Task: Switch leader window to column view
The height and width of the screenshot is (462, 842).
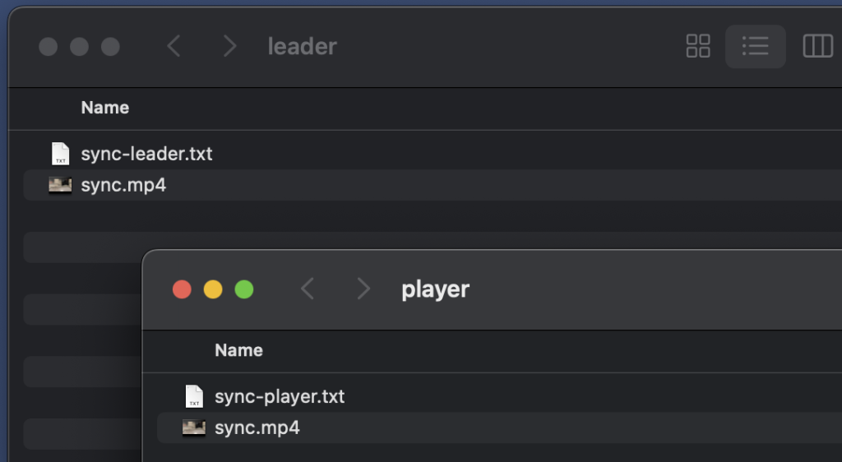Action: (x=817, y=46)
